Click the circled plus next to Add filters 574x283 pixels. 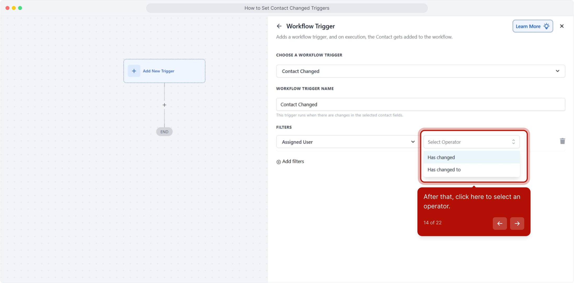[279, 162]
